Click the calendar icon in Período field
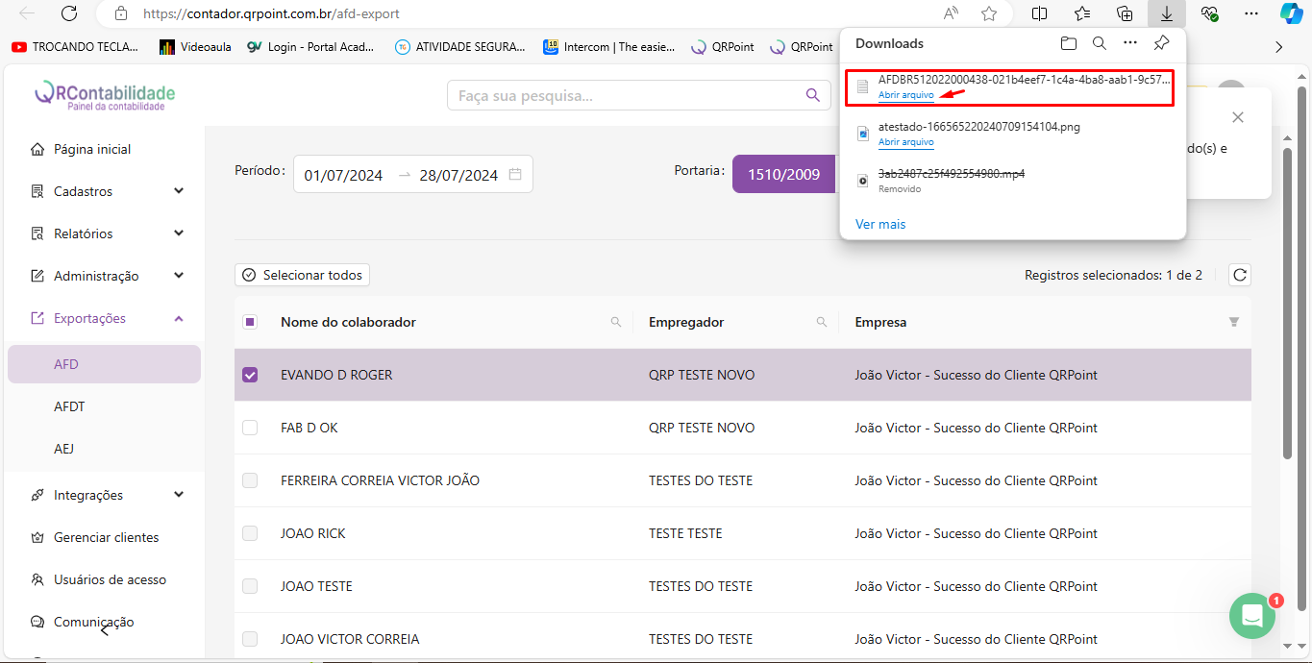 (x=515, y=175)
